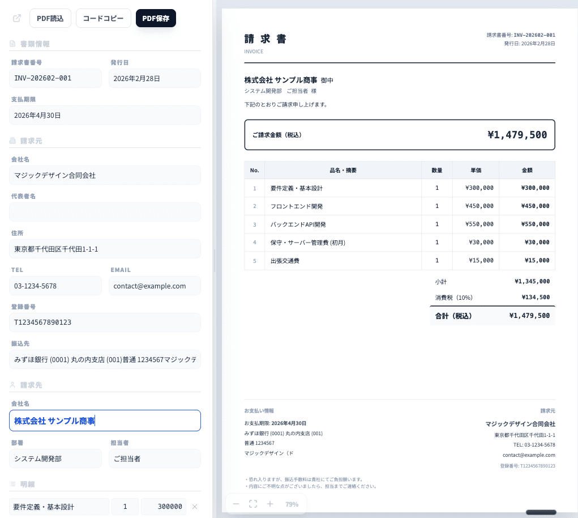
Task: Remove the 要件定義・基本設計 line item
Action: [195, 507]
